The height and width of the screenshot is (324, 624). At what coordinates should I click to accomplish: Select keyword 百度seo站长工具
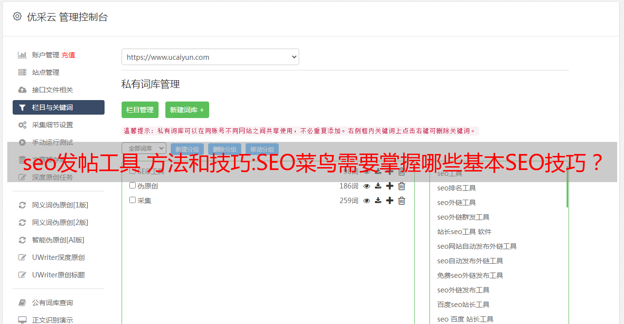464,305
